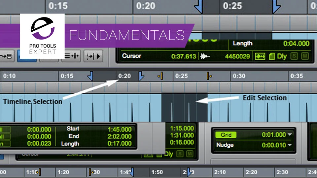Image resolution: width=317 pixels, height=178 pixels.
Task: Open the Grid value dropdown arrow
Action: point(290,134)
